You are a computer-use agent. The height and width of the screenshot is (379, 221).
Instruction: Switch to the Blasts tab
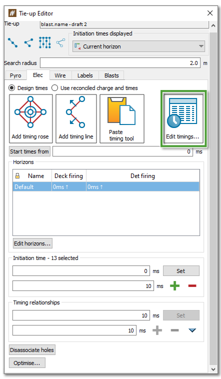(x=111, y=75)
